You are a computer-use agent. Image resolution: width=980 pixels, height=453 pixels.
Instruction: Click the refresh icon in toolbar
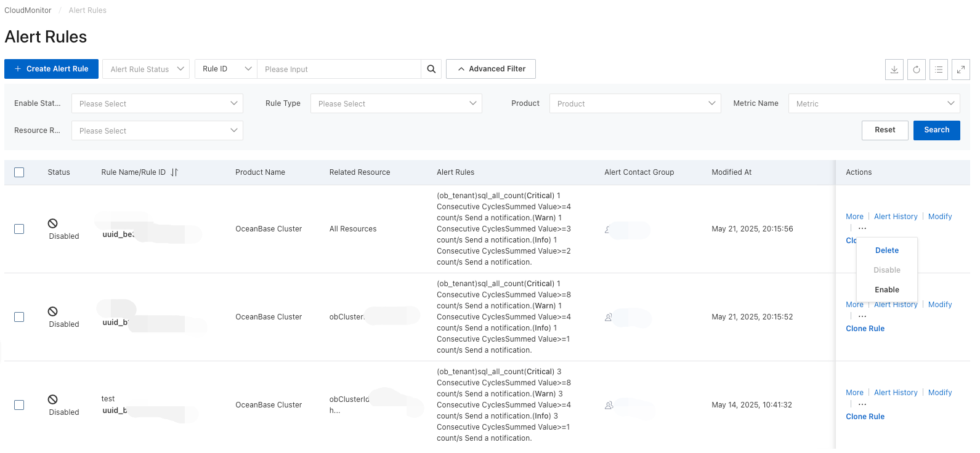(917, 70)
